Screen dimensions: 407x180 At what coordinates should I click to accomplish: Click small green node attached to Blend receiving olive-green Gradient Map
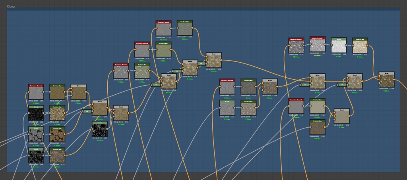click(x=177, y=71)
